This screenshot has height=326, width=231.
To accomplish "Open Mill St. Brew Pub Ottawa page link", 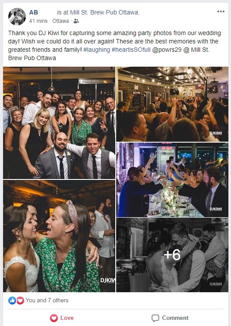I will click(x=104, y=12).
